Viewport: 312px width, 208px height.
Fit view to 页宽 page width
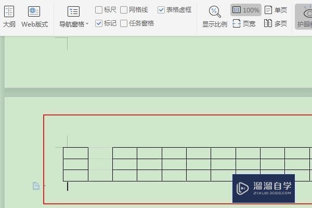point(244,24)
